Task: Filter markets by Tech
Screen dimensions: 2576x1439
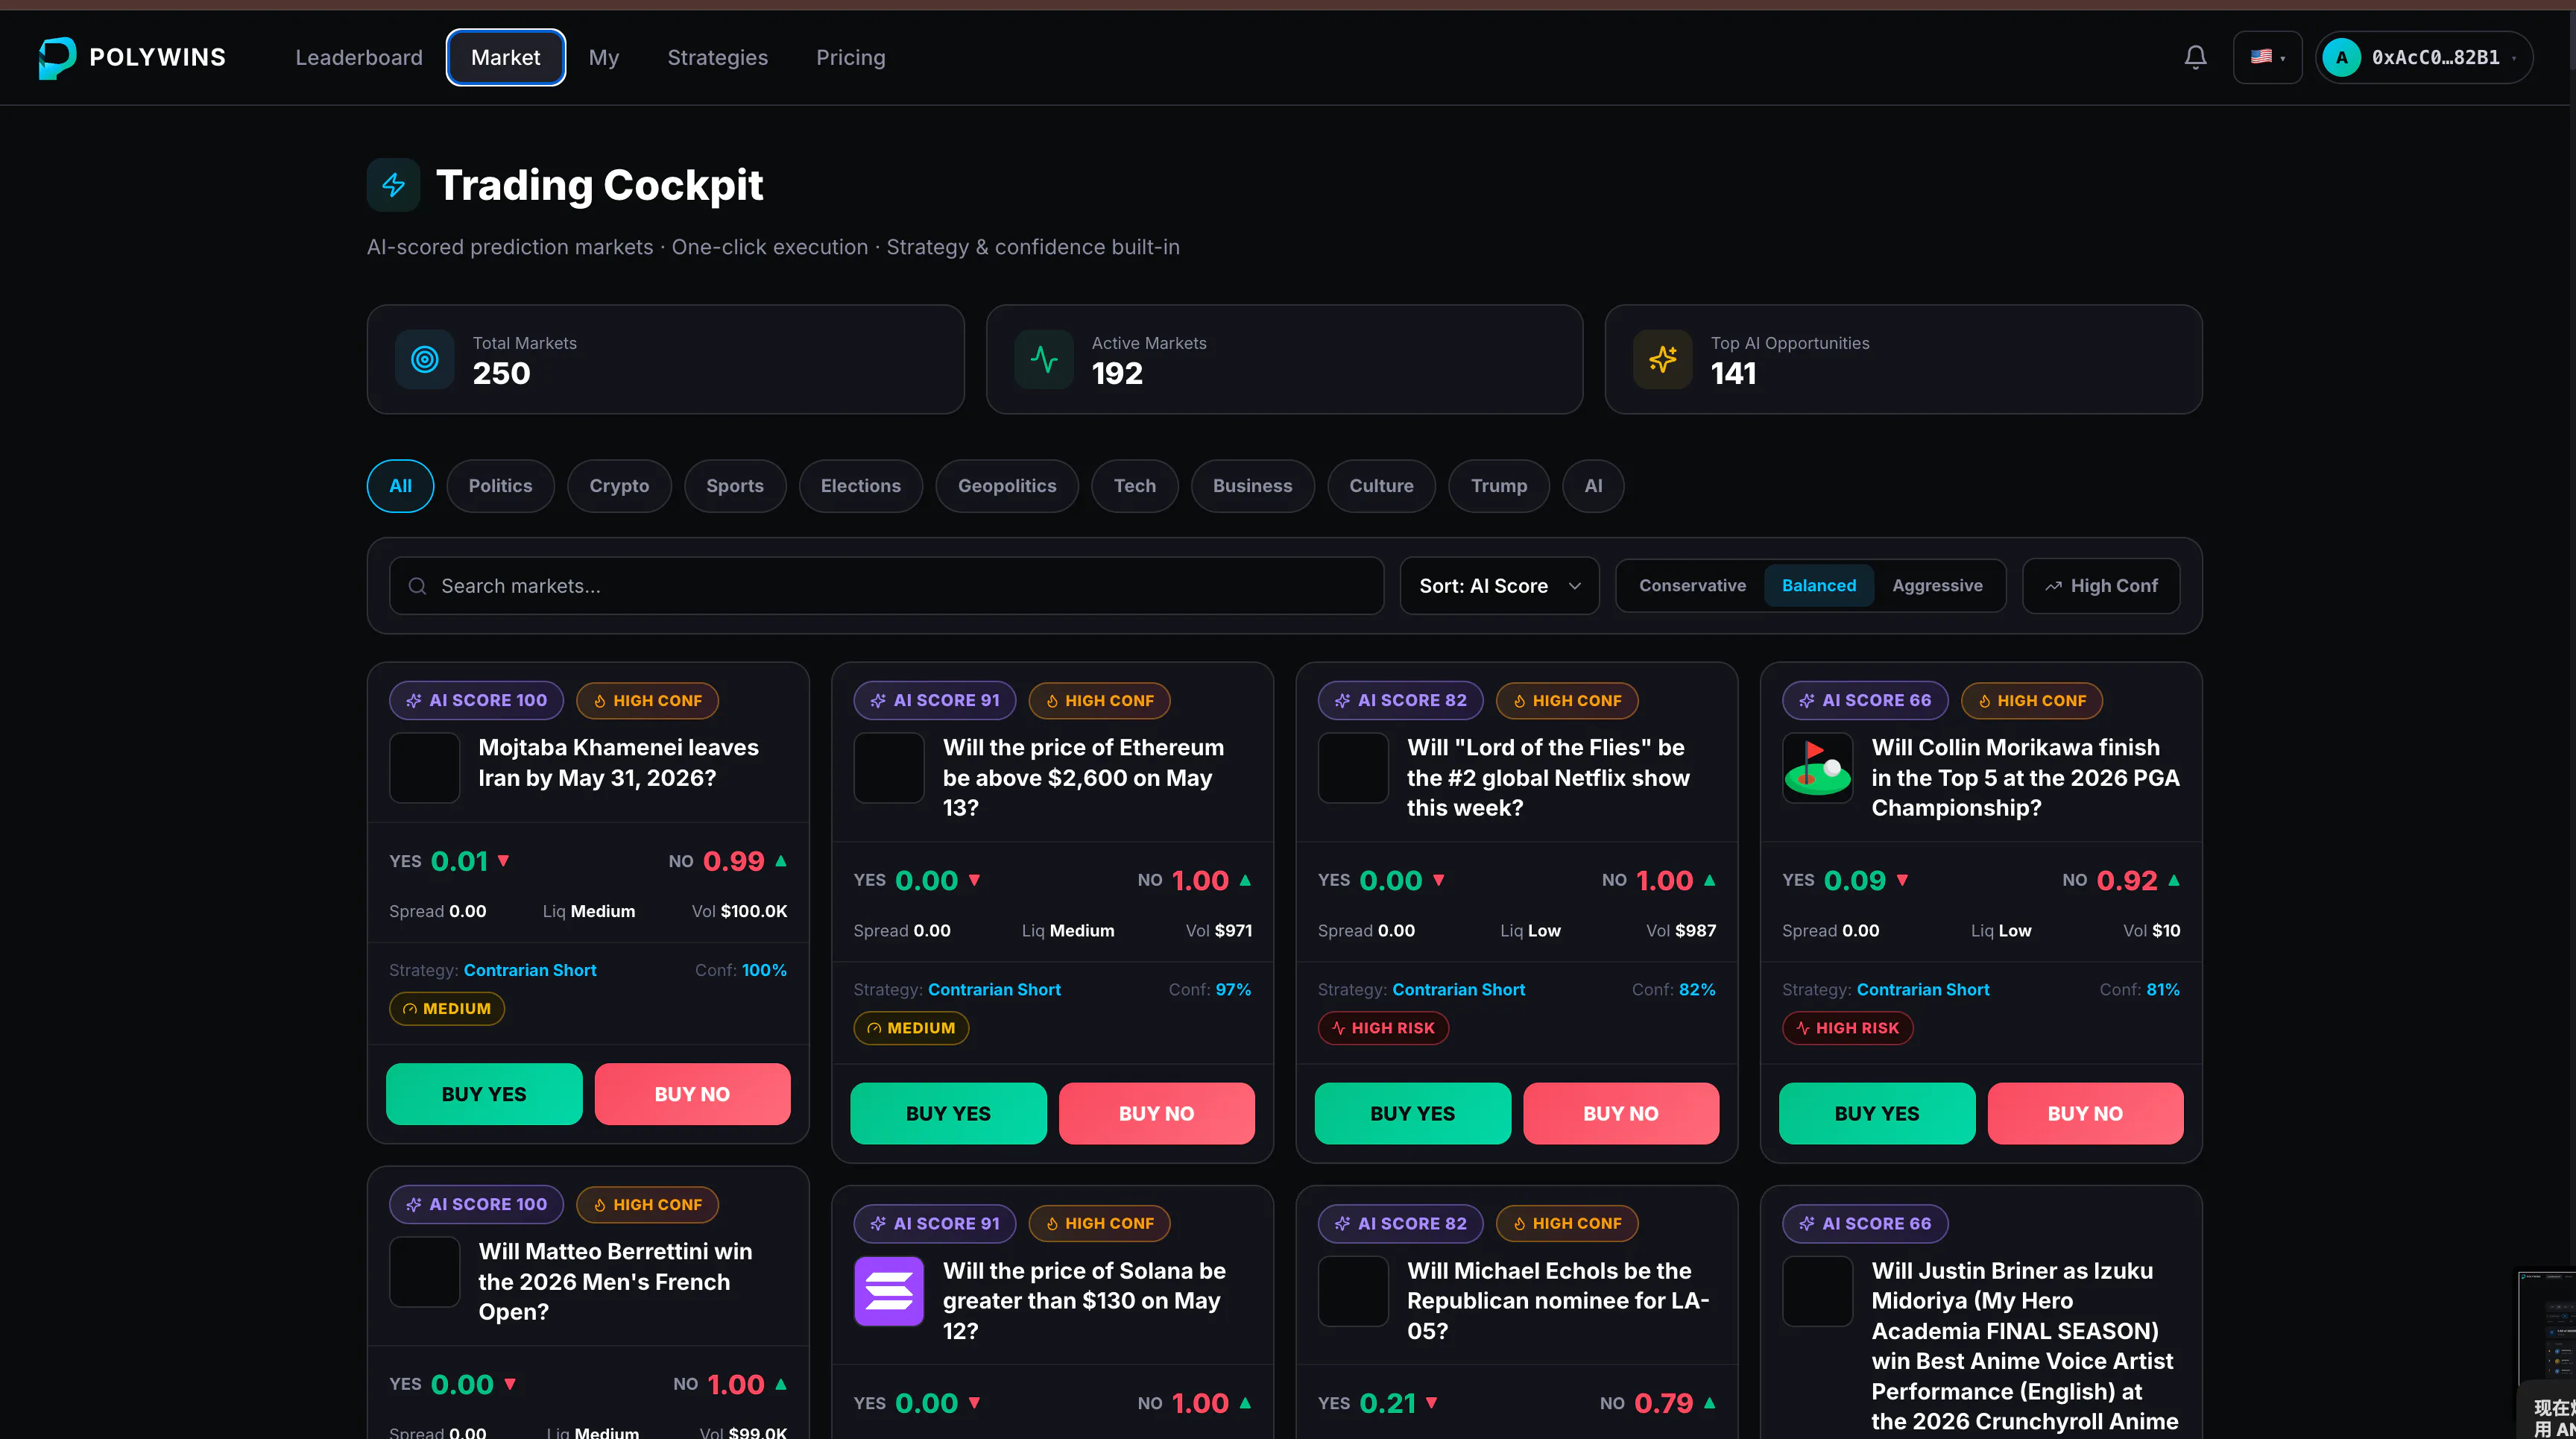Action: (x=1135, y=486)
